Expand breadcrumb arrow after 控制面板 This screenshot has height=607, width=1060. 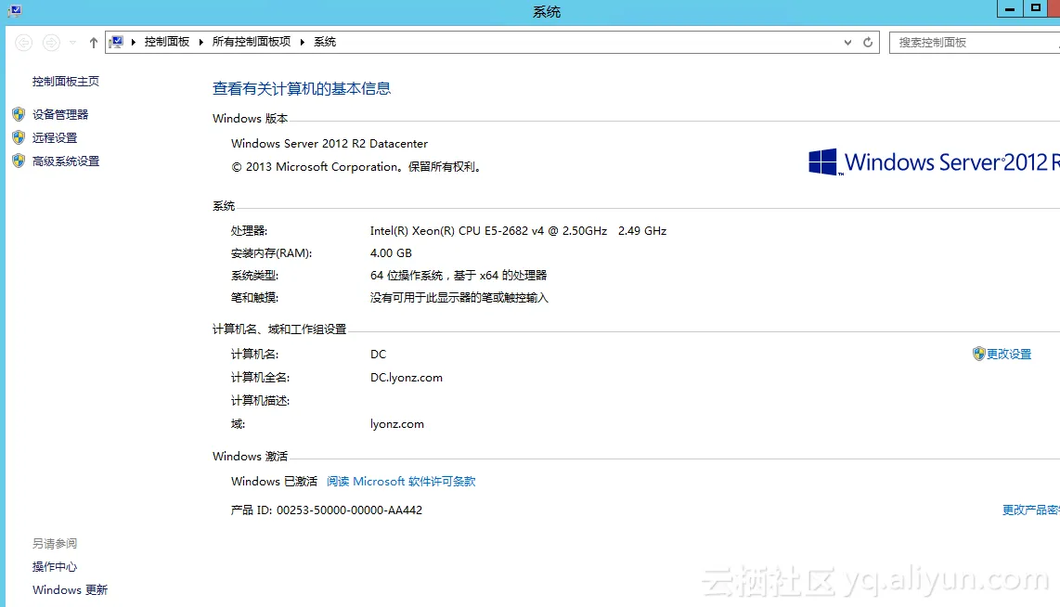point(201,42)
